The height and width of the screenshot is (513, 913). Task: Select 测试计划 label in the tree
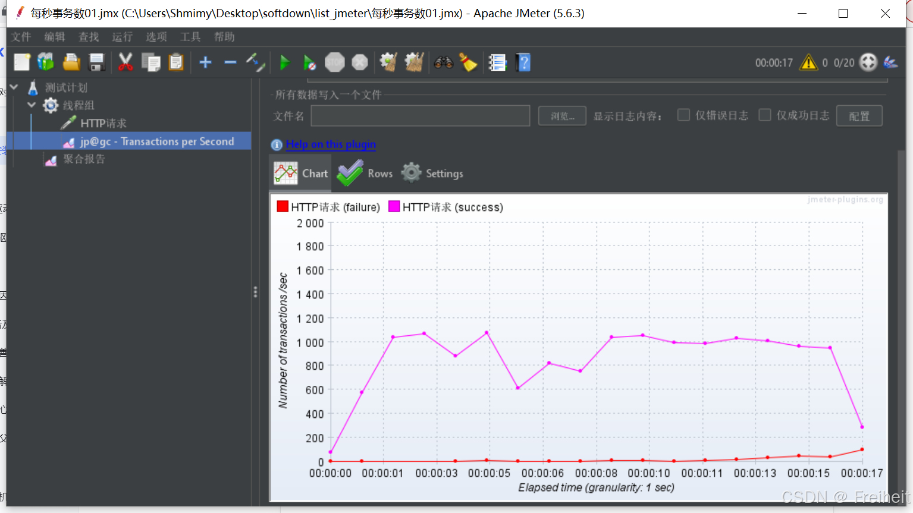(66, 87)
